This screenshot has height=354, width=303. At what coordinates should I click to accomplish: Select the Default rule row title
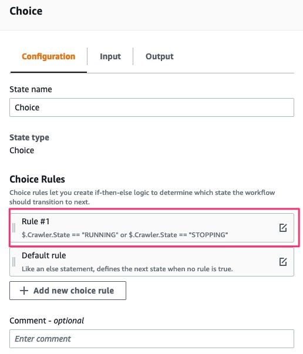tap(44, 255)
